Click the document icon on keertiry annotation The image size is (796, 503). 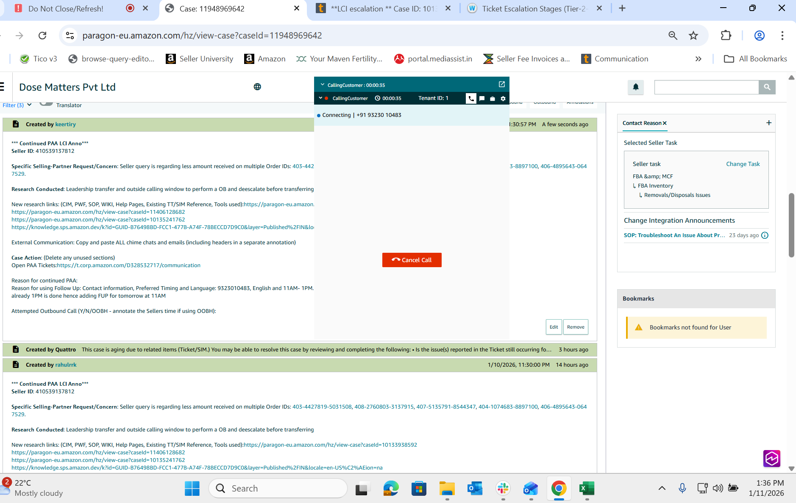16,124
